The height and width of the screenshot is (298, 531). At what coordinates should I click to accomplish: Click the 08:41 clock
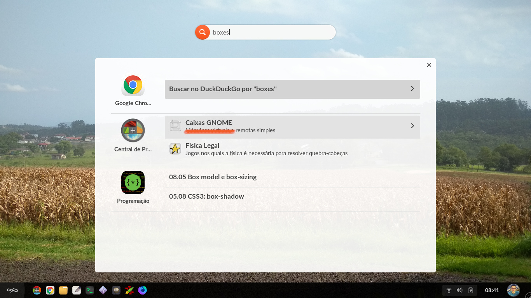[x=492, y=290]
